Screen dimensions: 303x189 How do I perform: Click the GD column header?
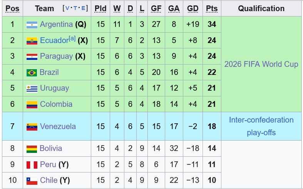pyautogui.click(x=193, y=8)
